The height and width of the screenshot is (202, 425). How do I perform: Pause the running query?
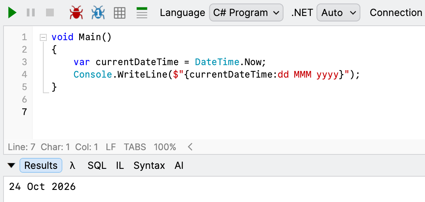[x=31, y=13]
